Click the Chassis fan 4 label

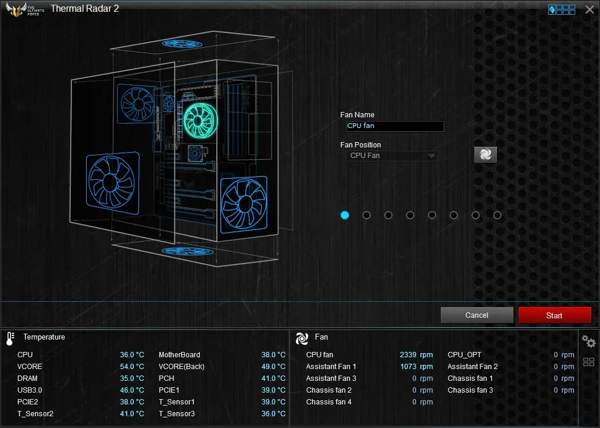pyautogui.click(x=329, y=402)
